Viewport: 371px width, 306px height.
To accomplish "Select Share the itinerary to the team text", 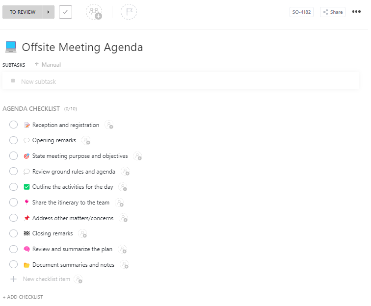I will (x=71, y=203).
